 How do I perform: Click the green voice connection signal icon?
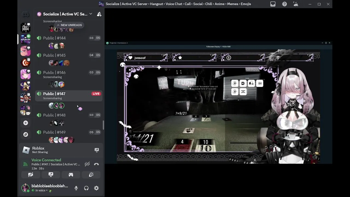click(x=25, y=164)
